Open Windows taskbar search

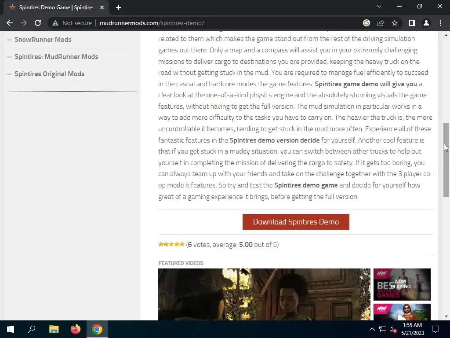click(x=32, y=329)
